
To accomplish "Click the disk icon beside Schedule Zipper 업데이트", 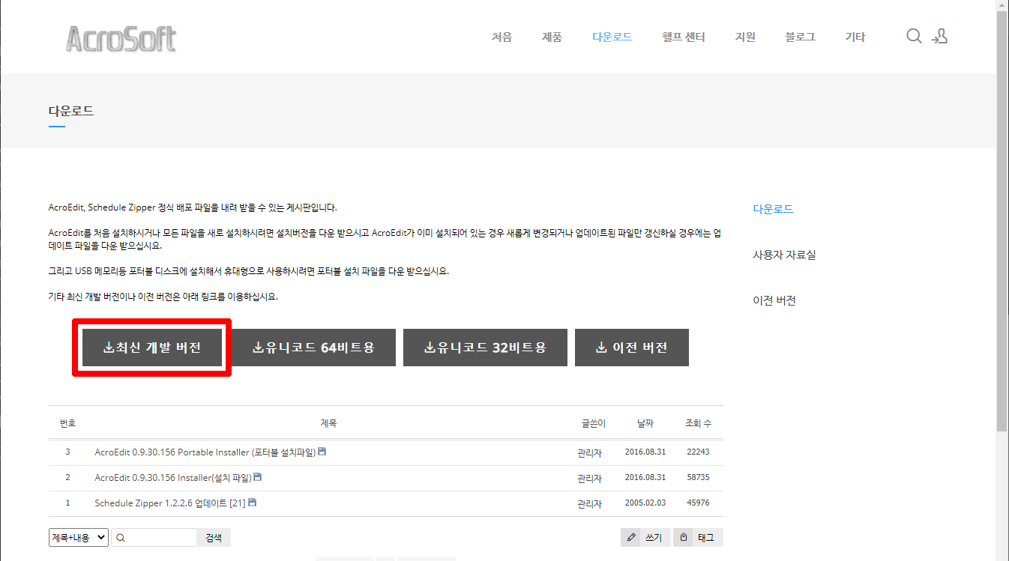I will 253,503.
